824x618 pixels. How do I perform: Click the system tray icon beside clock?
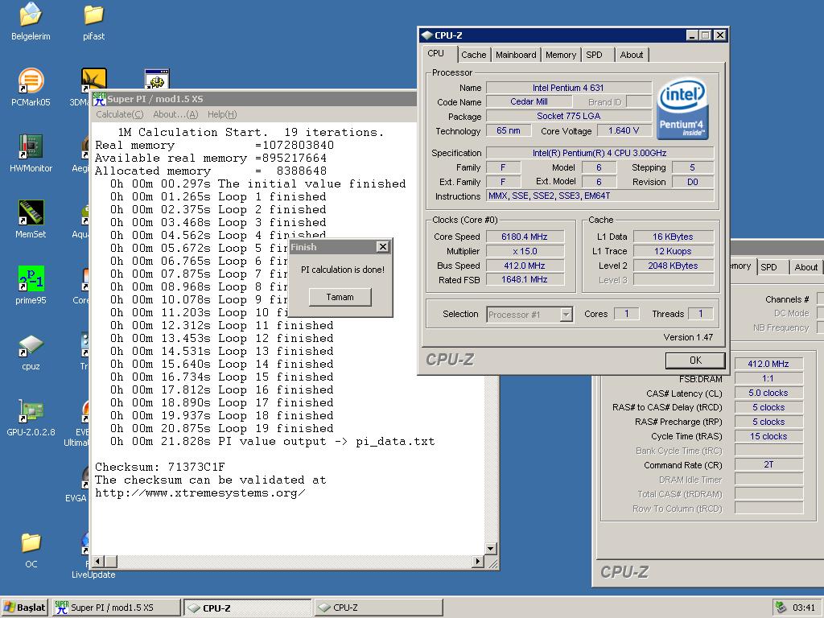click(781, 608)
